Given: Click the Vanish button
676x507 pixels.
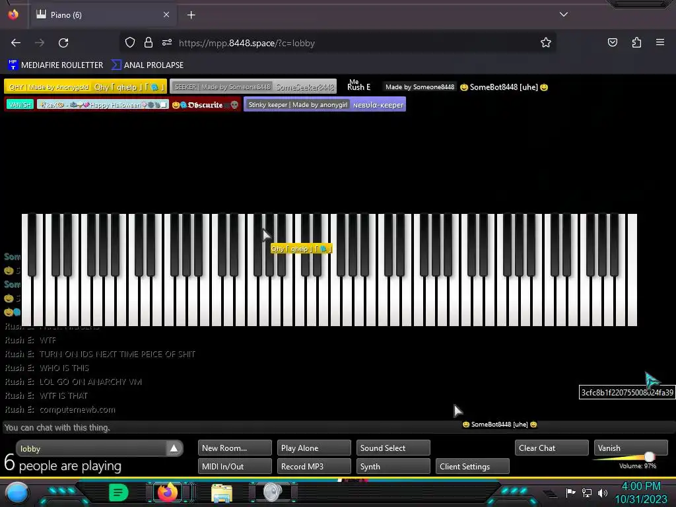Looking at the screenshot, I should [631, 448].
